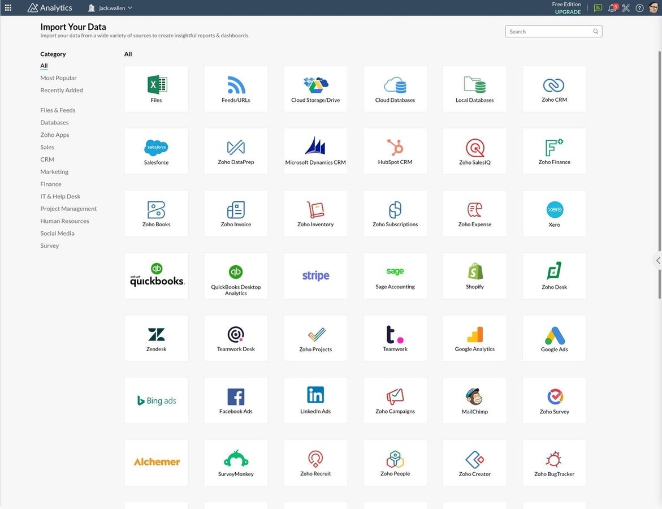This screenshot has width=662, height=509.
Task: Open the feedback chat icon
Action: tap(598, 8)
